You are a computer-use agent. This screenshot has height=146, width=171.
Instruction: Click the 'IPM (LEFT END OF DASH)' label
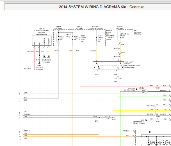tap(137, 32)
